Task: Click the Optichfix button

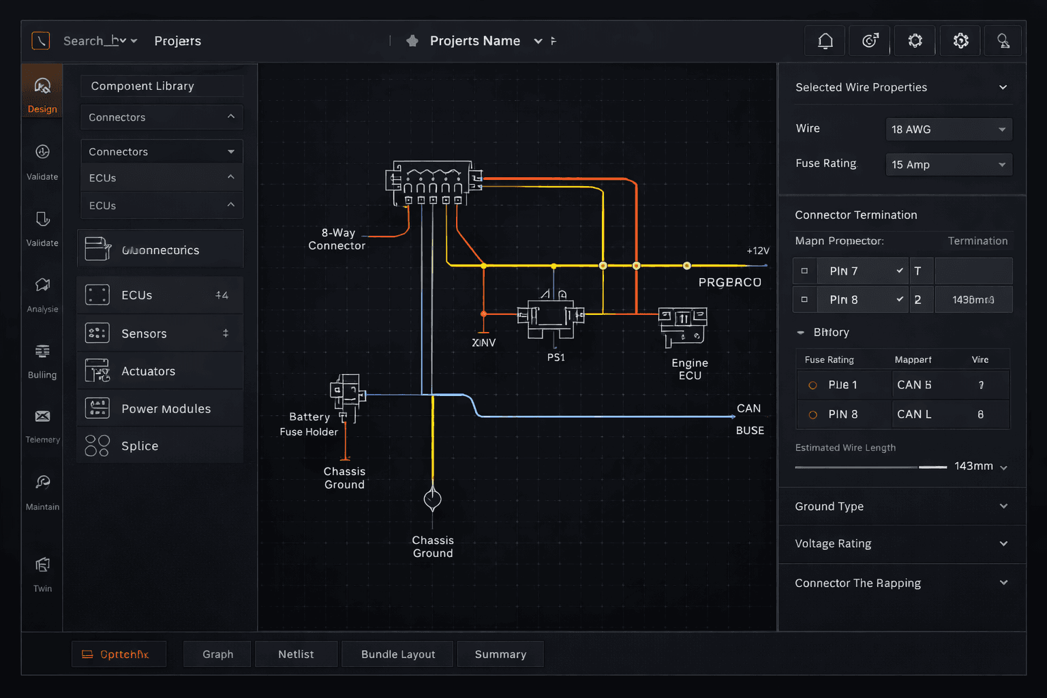Action: 119,654
